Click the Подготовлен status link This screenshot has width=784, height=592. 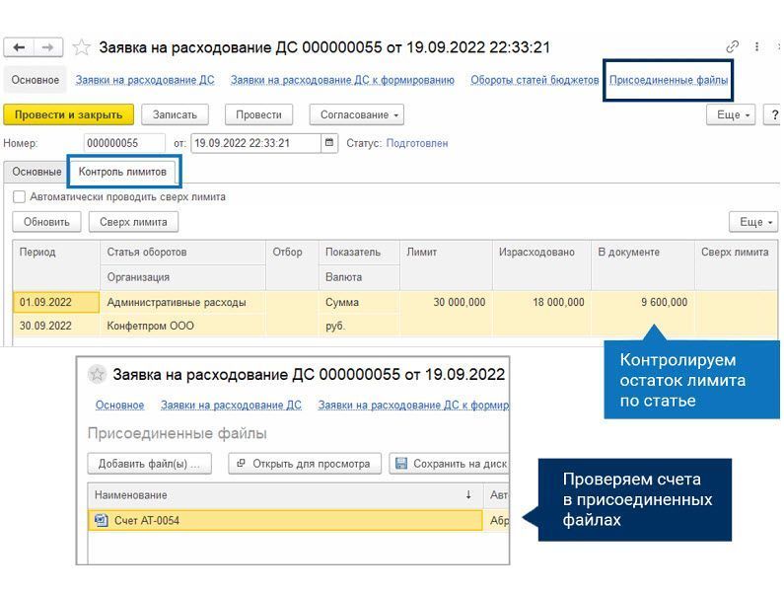coord(417,143)
